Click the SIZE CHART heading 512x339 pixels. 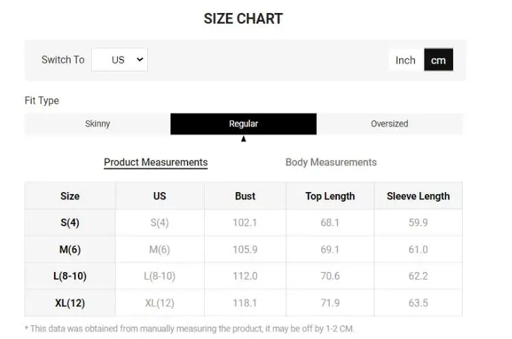point(243,19)
